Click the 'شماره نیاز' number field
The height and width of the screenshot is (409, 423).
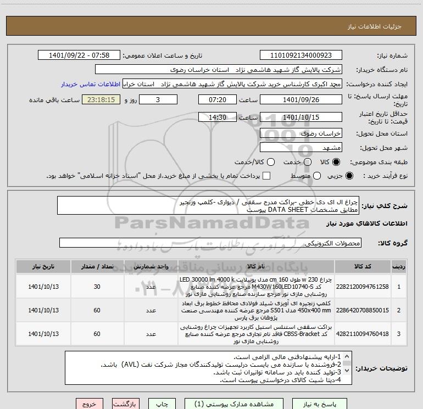click(300, 55)
